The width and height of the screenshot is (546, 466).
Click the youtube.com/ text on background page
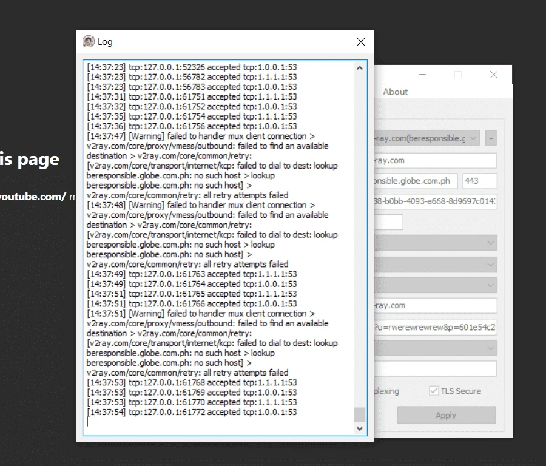[33, 197]
